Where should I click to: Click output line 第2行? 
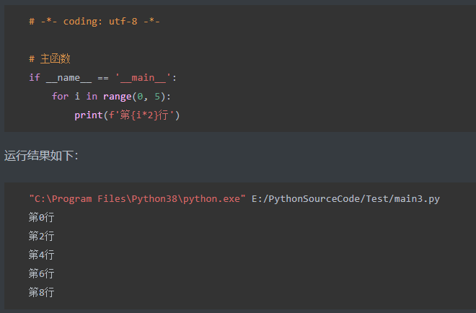point(42,236)
